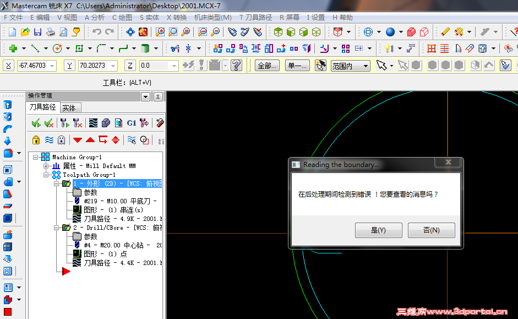Move insert arrow up with red triangle
This screenshot has height=319, width=518.
click(x=90, y=140)
